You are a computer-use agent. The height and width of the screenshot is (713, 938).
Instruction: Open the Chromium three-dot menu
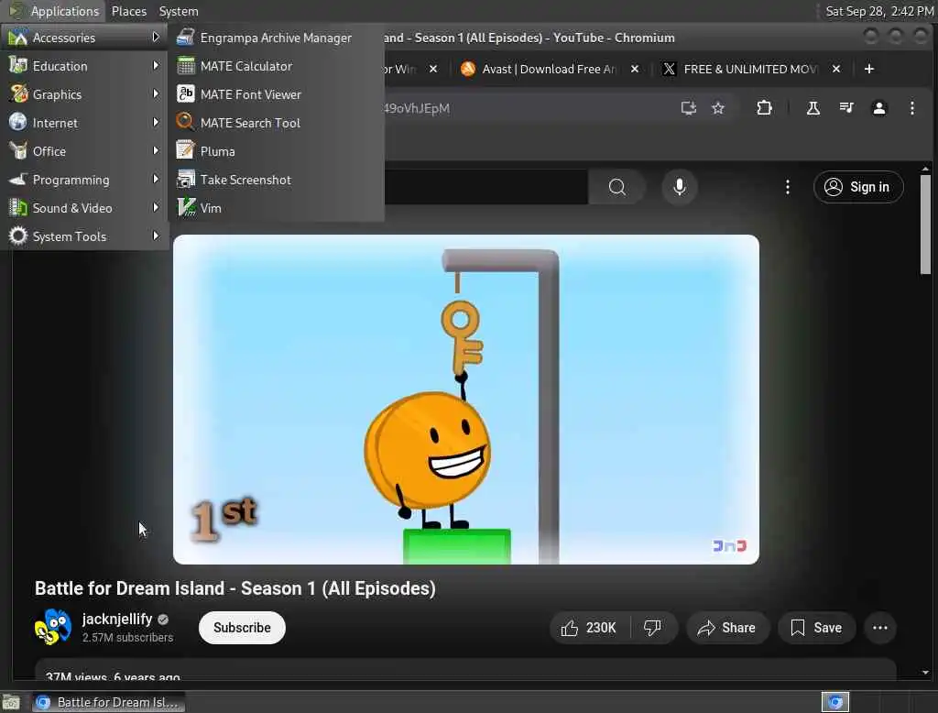911,108
